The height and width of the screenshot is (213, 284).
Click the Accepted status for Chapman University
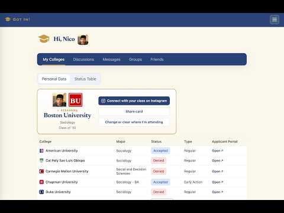[x=160, y=182]
